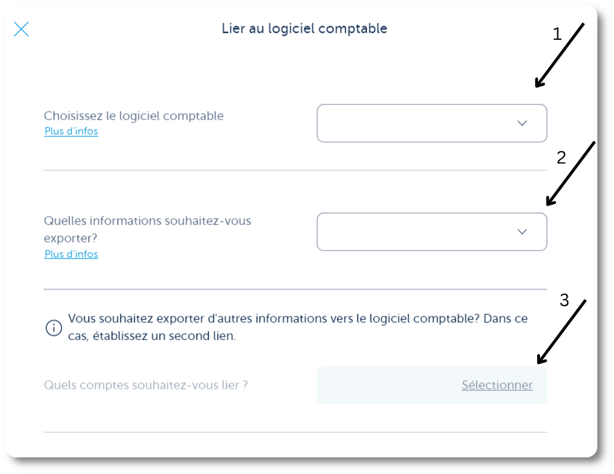614x474 pixels.
Task: Click the annotation number 3
Action: pyautogui.click(x=564, y=300)
